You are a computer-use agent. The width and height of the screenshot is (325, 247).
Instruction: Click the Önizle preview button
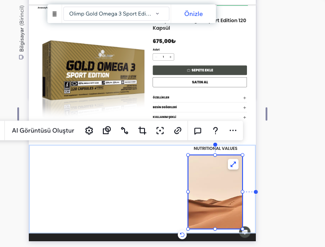pos(193,14)
